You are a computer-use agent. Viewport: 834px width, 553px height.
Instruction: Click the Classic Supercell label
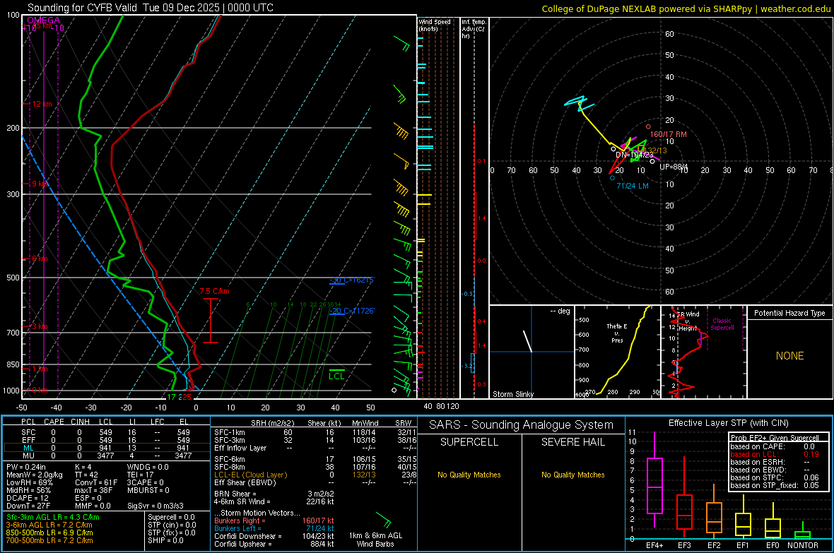click(x=722, y=324)
